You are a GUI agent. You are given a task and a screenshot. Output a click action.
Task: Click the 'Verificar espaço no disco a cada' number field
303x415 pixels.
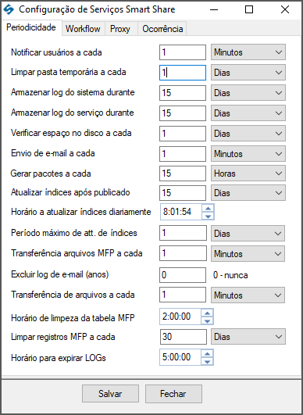click(183, 134)
